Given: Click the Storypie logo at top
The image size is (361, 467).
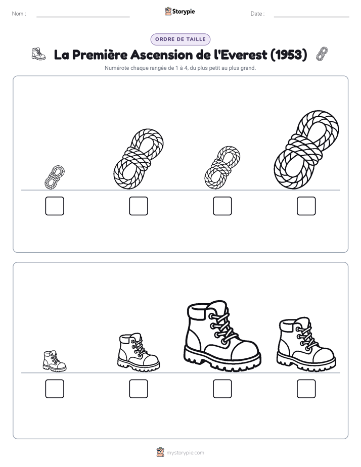Looking at the screenshot, I should coord(180,11).
